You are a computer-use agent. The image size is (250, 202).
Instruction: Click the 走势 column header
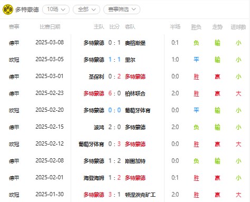[217, 27]
